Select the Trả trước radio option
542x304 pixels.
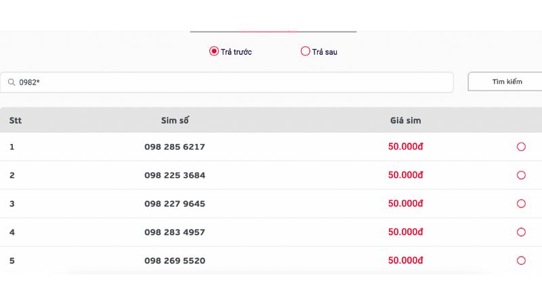214,51
